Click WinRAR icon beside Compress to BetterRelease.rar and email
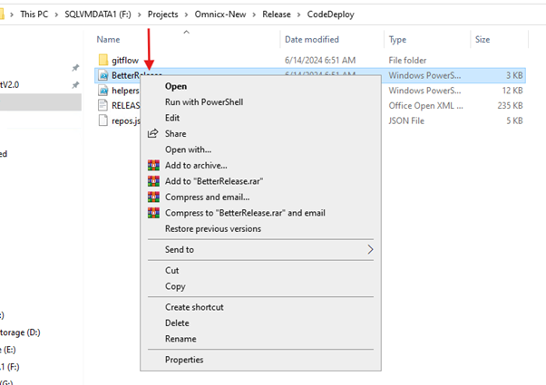 click(x=153, y=213)
